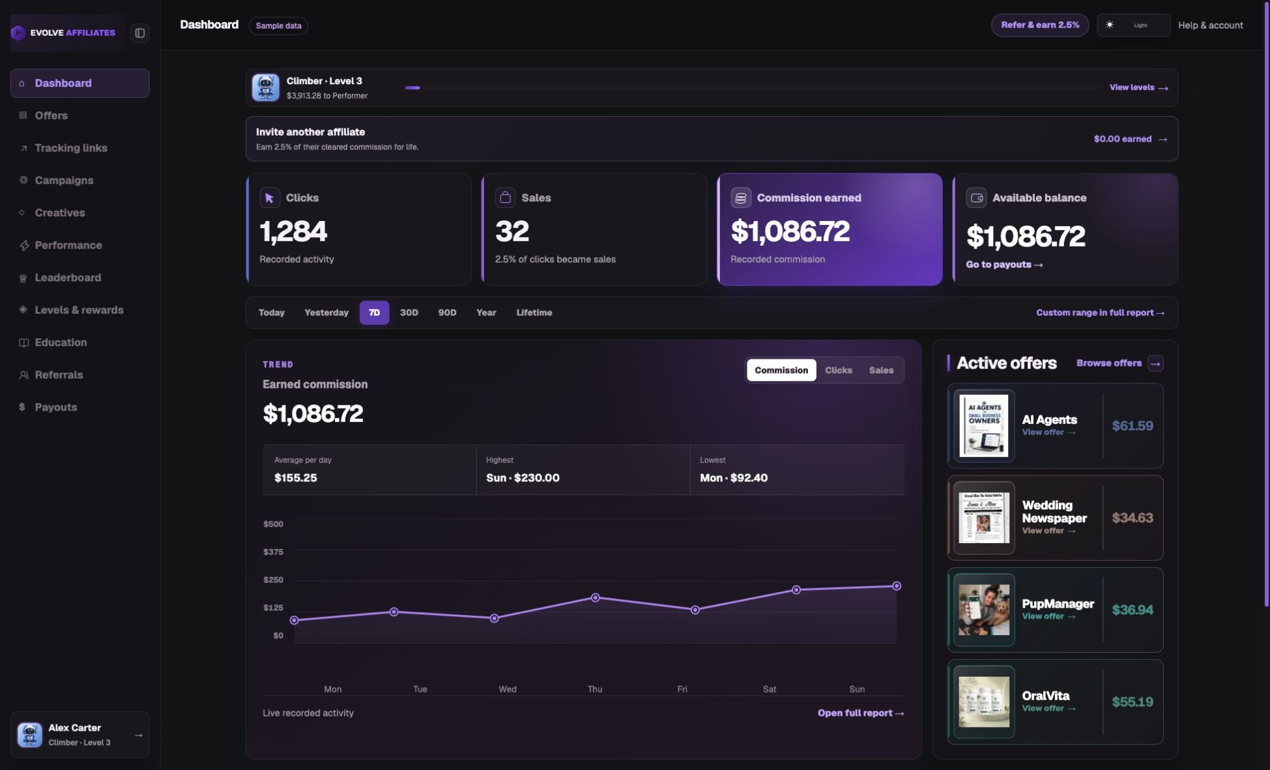
Task: Switch trend chart to Sales
Action: click(881, 370)
